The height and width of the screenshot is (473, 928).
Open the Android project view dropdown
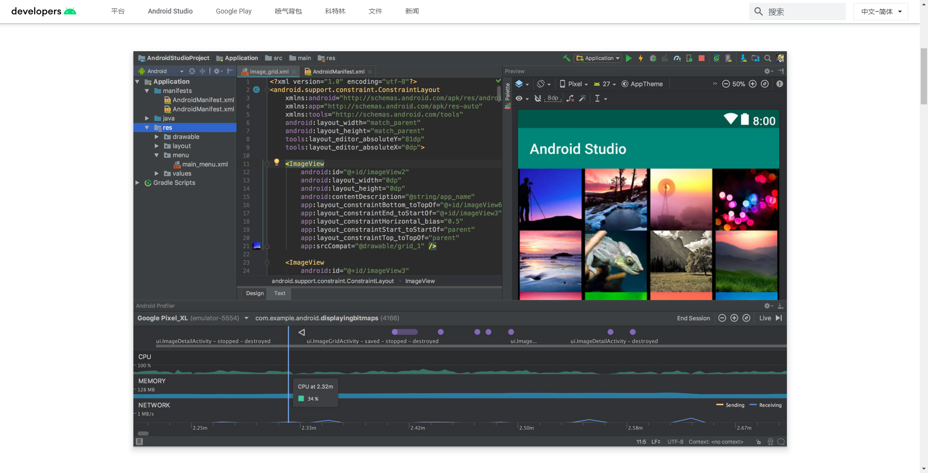(x=161, y=71)
